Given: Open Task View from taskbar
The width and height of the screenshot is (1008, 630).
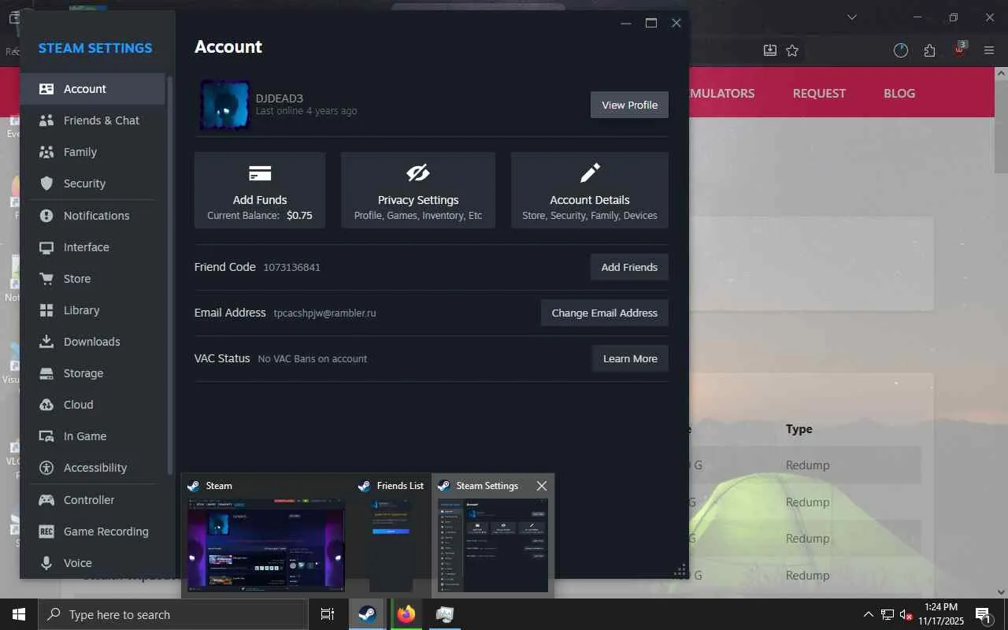Looking at the screenshot, I should coord(328,614).
